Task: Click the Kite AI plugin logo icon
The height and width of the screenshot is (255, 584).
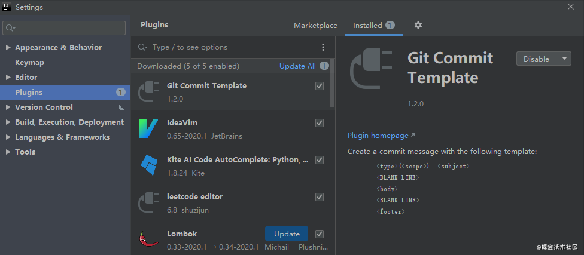Action: 148,165
